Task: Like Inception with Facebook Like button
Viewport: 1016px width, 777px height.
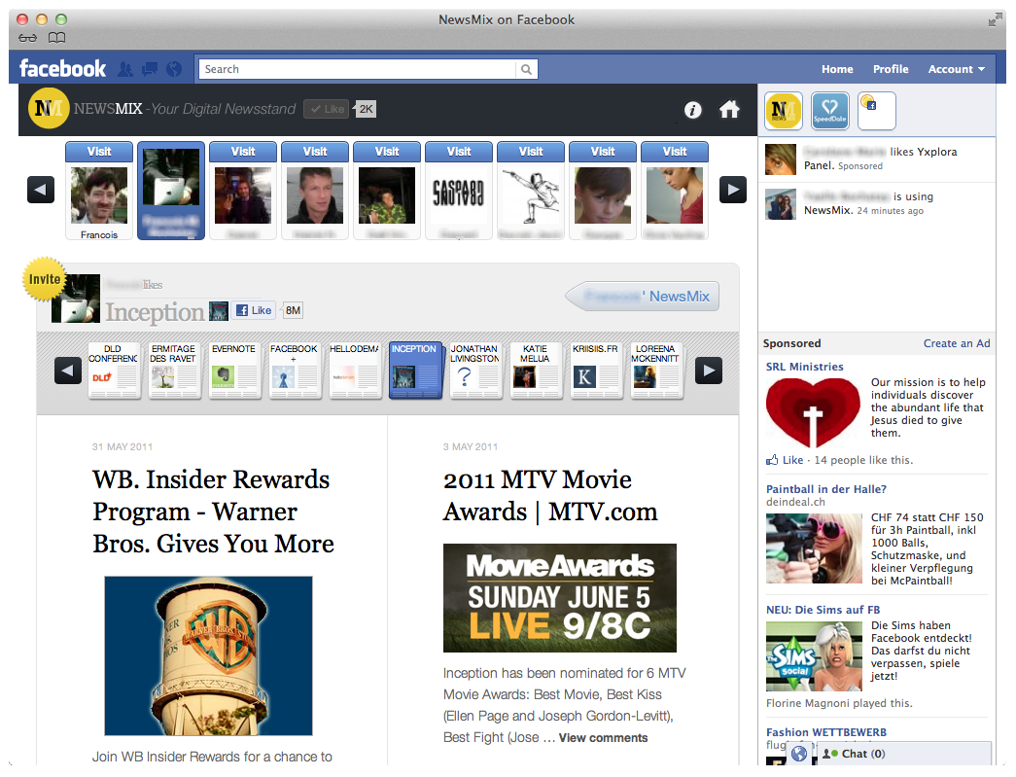Action: click(254, 310)
